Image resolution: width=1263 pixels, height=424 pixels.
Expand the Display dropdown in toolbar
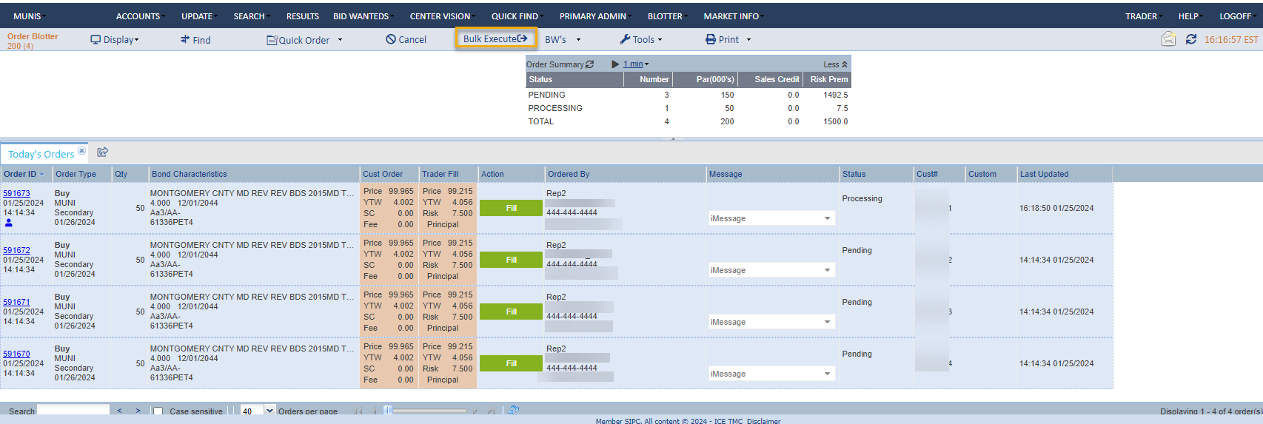point(115,40)
